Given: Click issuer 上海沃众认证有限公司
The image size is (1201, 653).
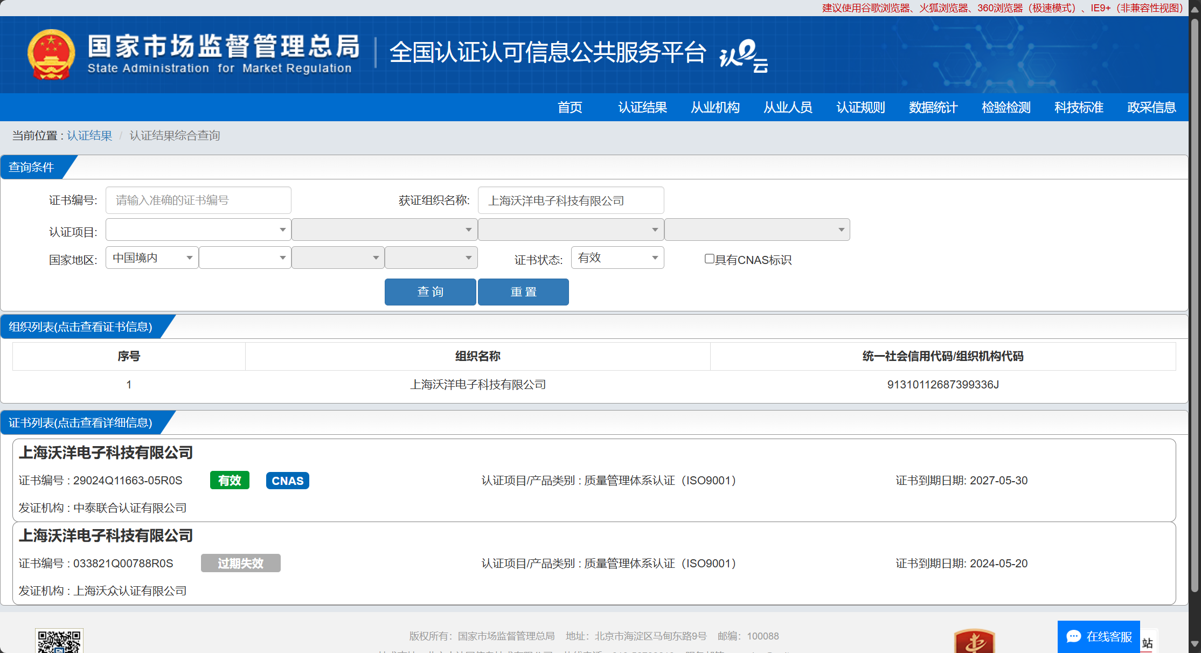Looking at the screenshot, I should click(130, 591).
